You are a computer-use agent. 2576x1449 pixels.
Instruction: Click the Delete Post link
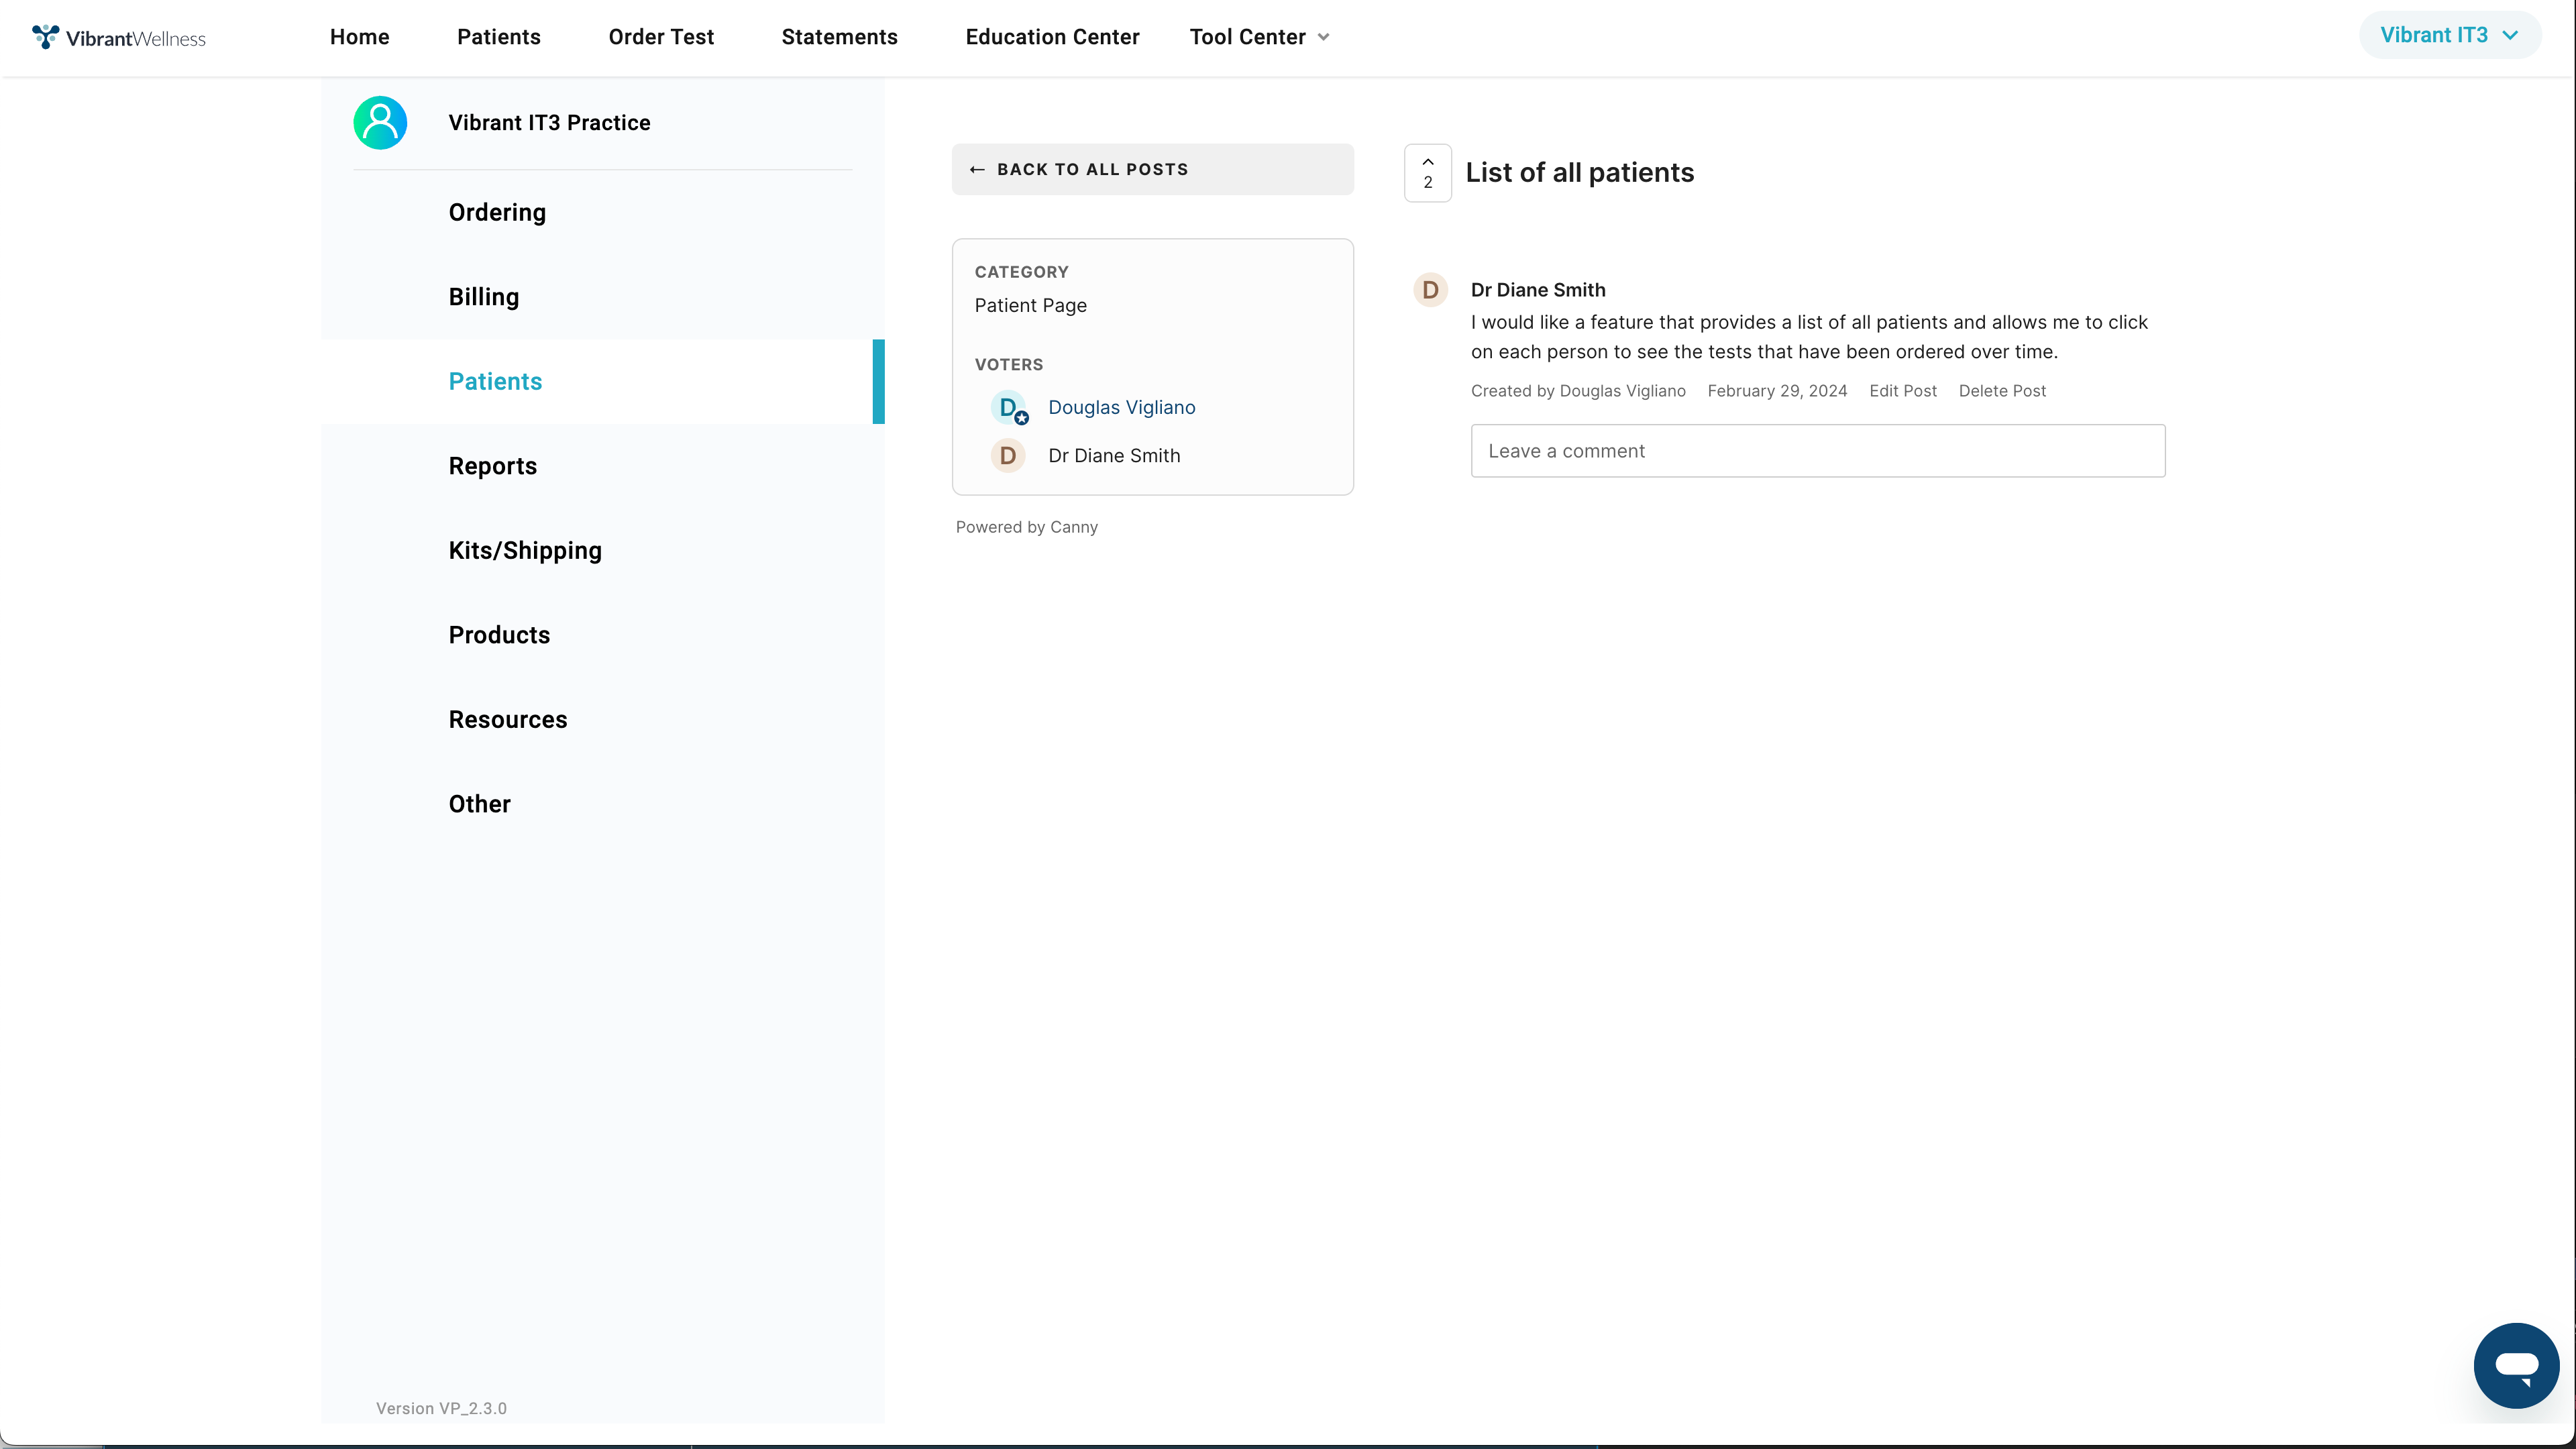tap(2002, 391)
